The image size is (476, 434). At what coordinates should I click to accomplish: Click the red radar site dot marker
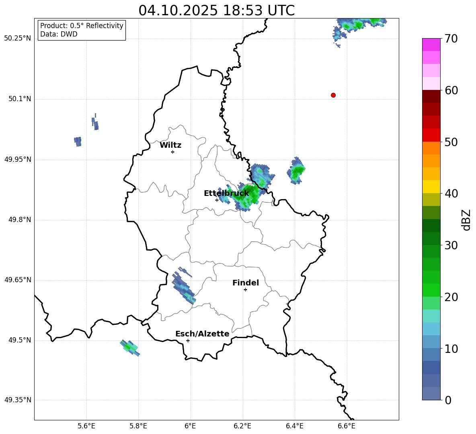333,95
